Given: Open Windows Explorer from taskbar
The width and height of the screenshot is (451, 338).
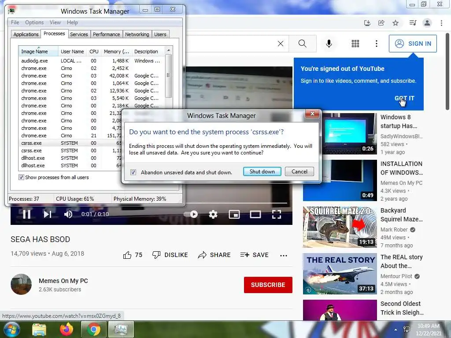Looking at the screenshot, I should (39, 329).
